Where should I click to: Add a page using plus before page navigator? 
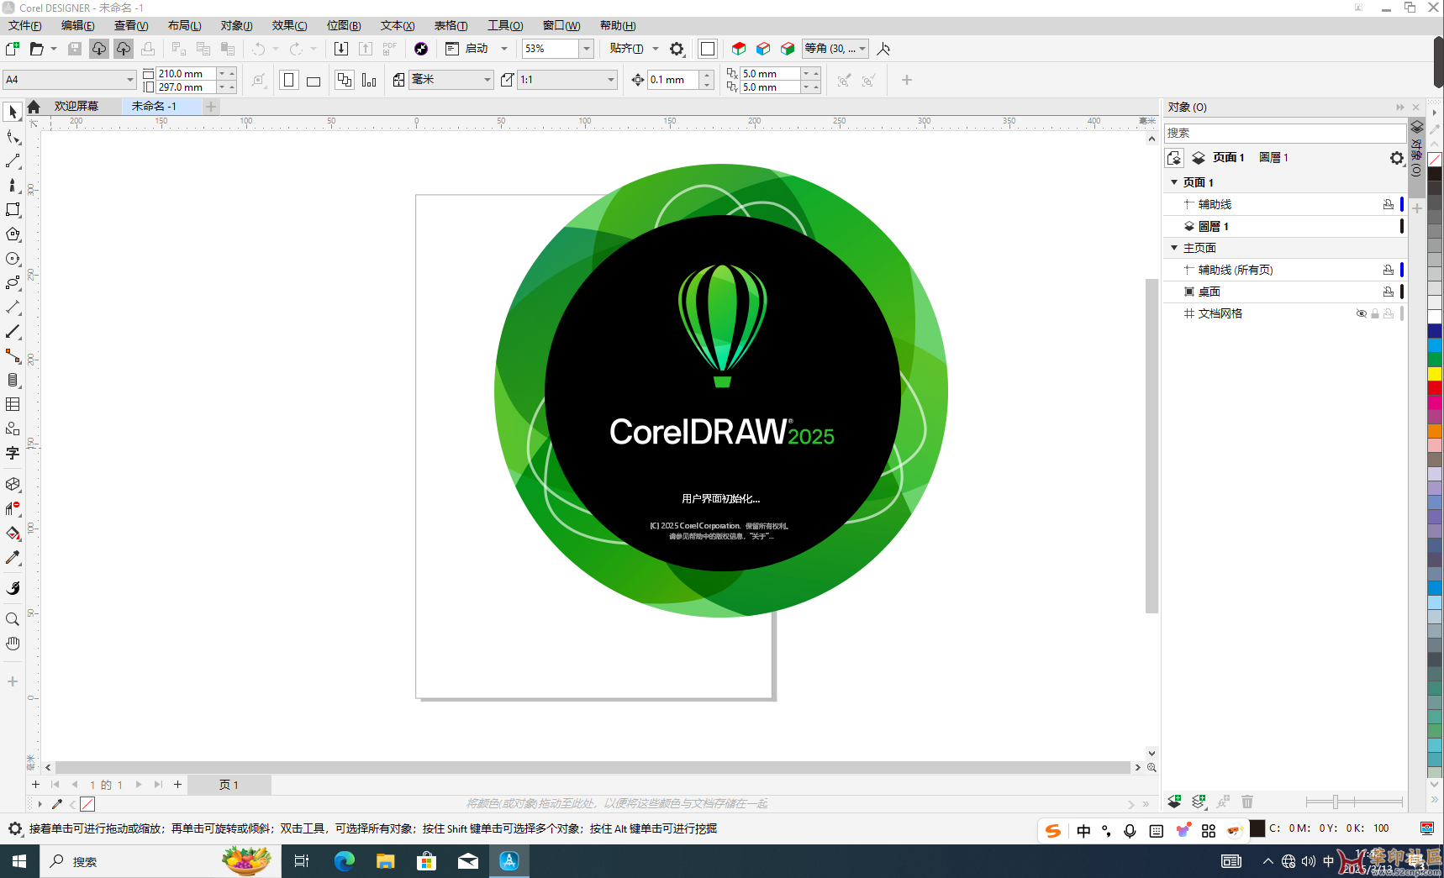click(35, 785)
